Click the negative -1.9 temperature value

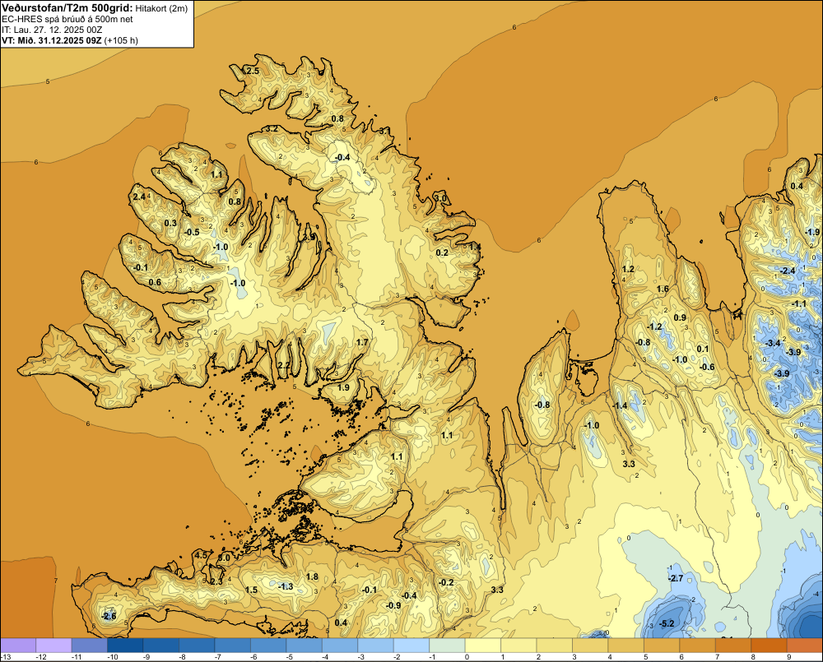(x=812, y=233)
